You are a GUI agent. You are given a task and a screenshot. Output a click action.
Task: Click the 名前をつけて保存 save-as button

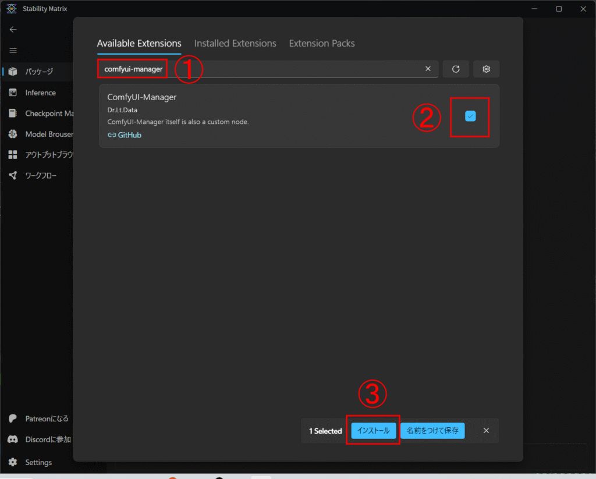(432, 431)
